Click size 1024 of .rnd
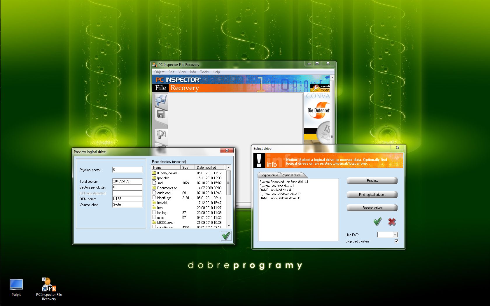This screenshot has height=306, width=490. coord(186,183)
